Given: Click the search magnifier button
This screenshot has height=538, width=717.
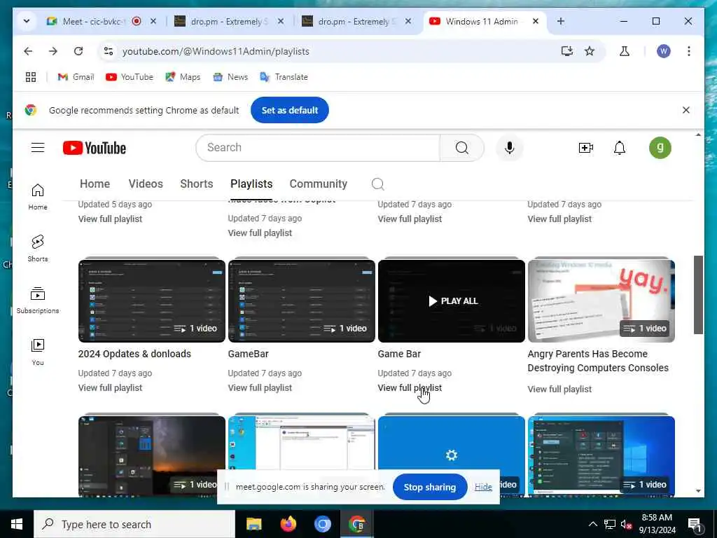Looking at the screenshot, I should (462, 148).
